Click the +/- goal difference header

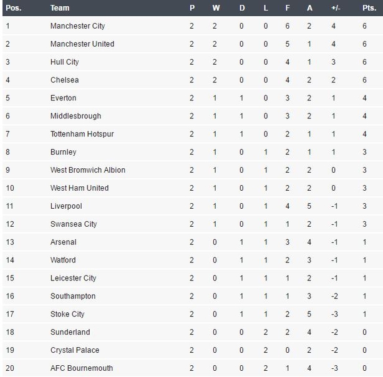click(336, 8)
